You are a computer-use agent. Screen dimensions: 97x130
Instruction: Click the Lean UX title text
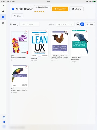click(x=34, y=58)
